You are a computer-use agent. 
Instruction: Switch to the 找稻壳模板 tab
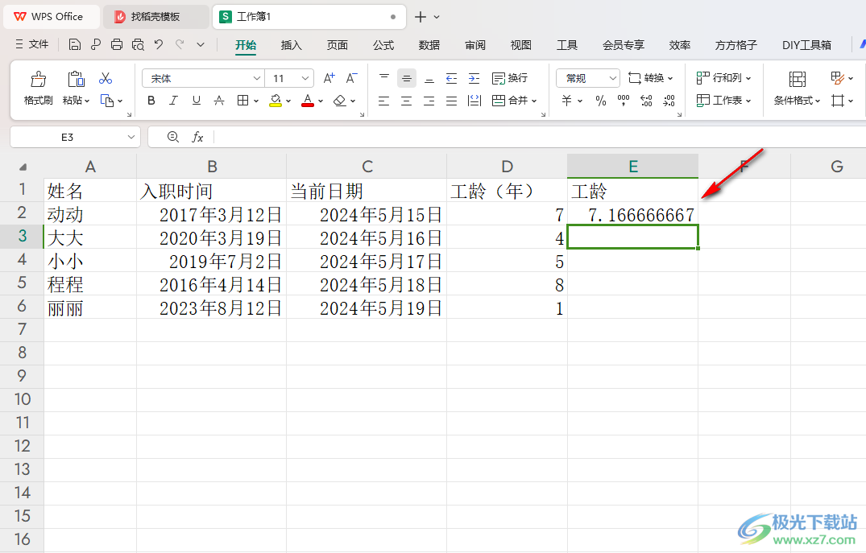click(x=156, y=17)
